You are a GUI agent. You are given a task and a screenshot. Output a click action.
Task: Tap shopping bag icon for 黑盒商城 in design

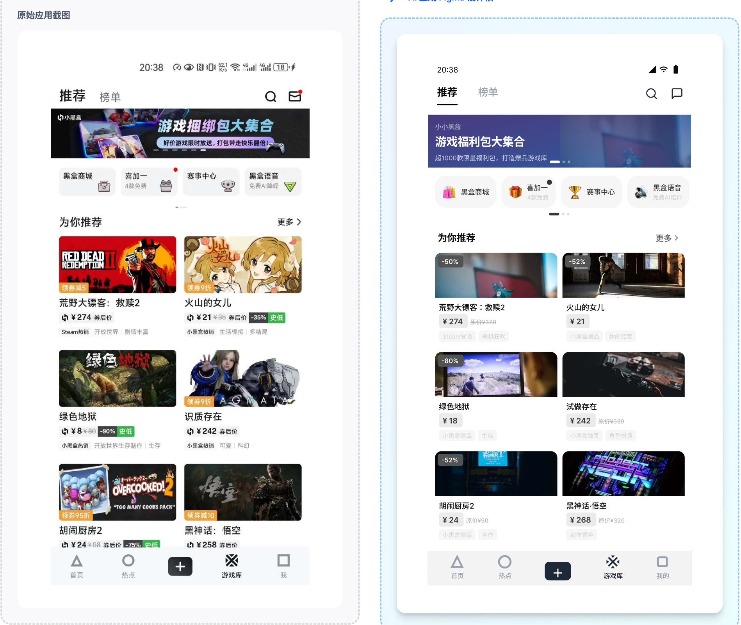pos(449,192)
